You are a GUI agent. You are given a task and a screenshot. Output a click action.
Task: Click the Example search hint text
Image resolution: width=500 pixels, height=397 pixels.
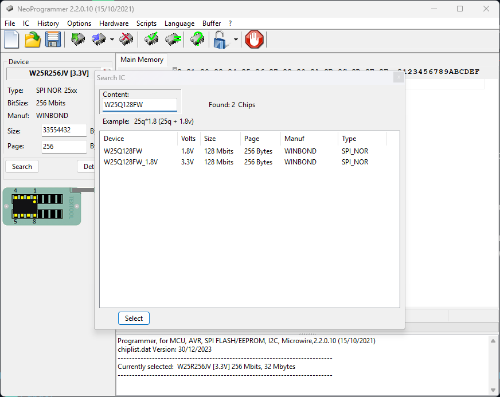tap(148, 121)
